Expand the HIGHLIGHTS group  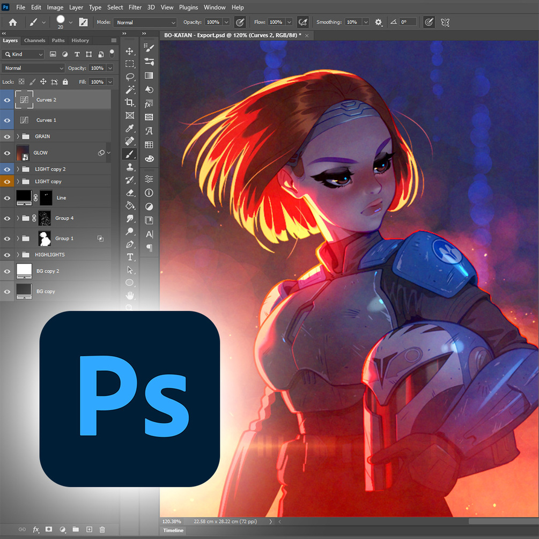pos(18,255)
